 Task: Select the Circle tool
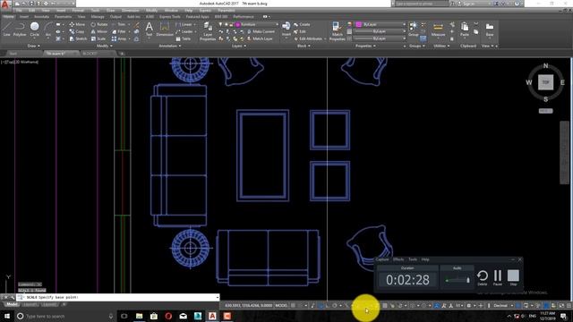[34, 30]
